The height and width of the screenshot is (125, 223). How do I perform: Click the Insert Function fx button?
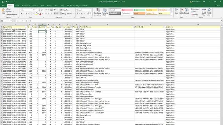pyautogui.click(x=26, y=21)
